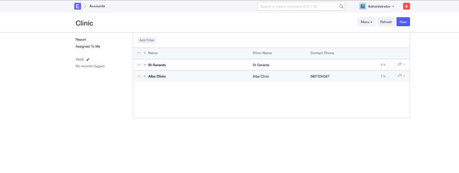Click the Clinic Name column header
This screenshot has height=173, width=459.
point(262,53)
